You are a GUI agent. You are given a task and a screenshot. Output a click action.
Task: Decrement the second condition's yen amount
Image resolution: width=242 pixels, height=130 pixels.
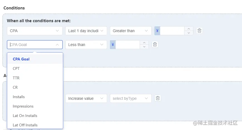tap(144, 47)
